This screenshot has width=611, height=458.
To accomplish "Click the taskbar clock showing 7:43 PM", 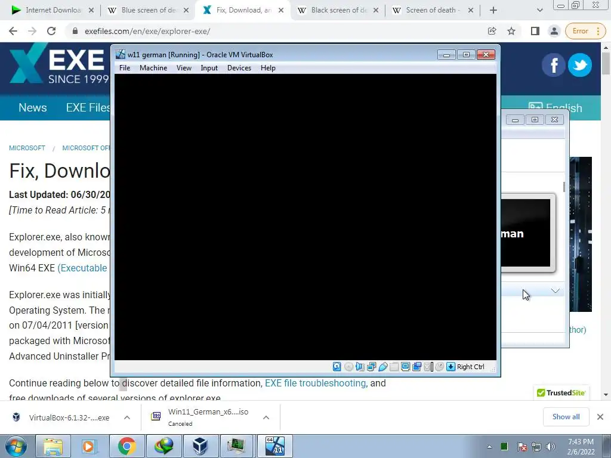I will click(581, 447).
